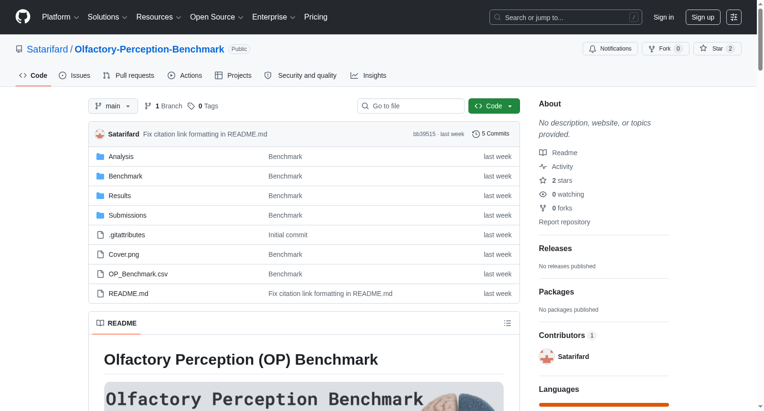Expand the Solutions dropdown
Image resolution: width=764 pixels, height=411 pixels.
(x=107, y=17)
